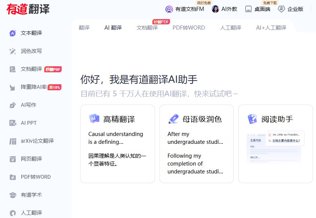Click the 阅读助手 card title

(x=277, y=119)
